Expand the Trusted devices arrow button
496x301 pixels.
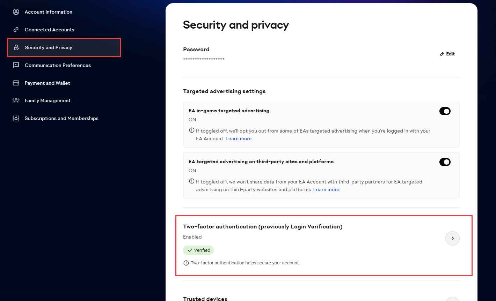pyautogui.click(x=452, y=299)
